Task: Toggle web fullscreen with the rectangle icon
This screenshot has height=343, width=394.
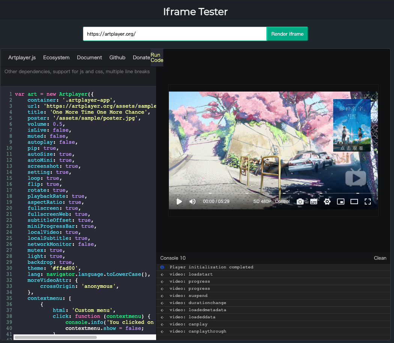Action: click(x=354, y=202)
